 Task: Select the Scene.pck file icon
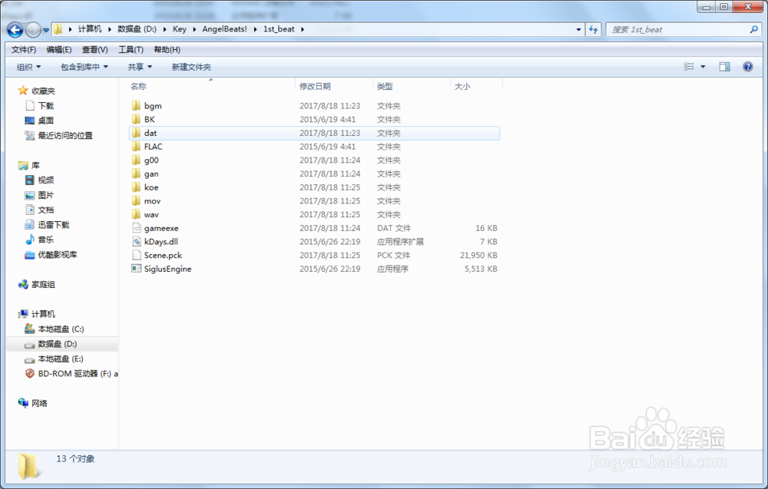pyautogui.click(x=136, y=255)
